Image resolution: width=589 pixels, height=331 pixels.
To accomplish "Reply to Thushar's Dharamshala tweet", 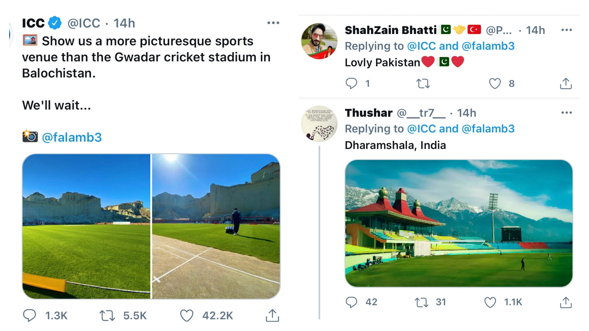I will tap(352, 302).
